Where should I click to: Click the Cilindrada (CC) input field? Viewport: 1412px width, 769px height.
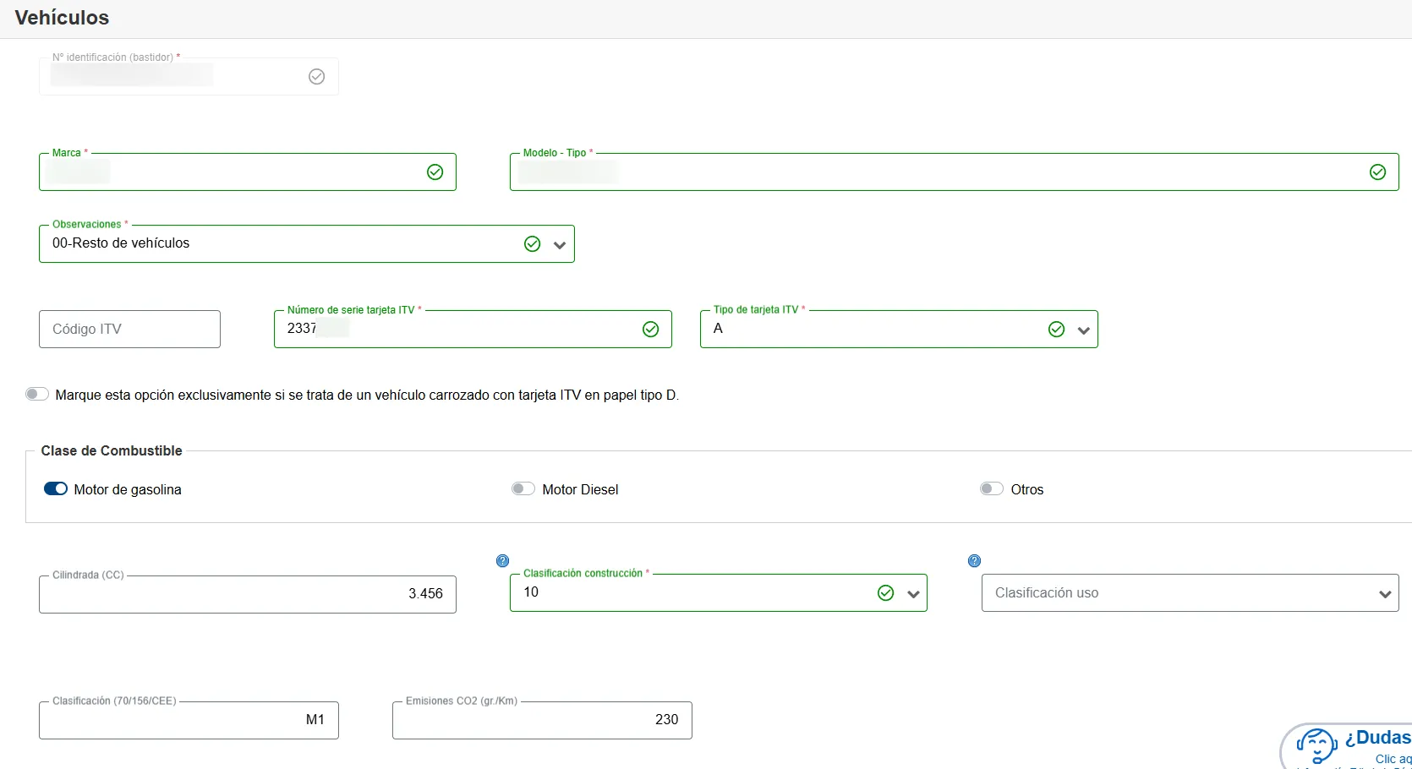click(247, 594)
